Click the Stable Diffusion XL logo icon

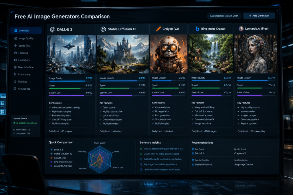coord(103,29)
